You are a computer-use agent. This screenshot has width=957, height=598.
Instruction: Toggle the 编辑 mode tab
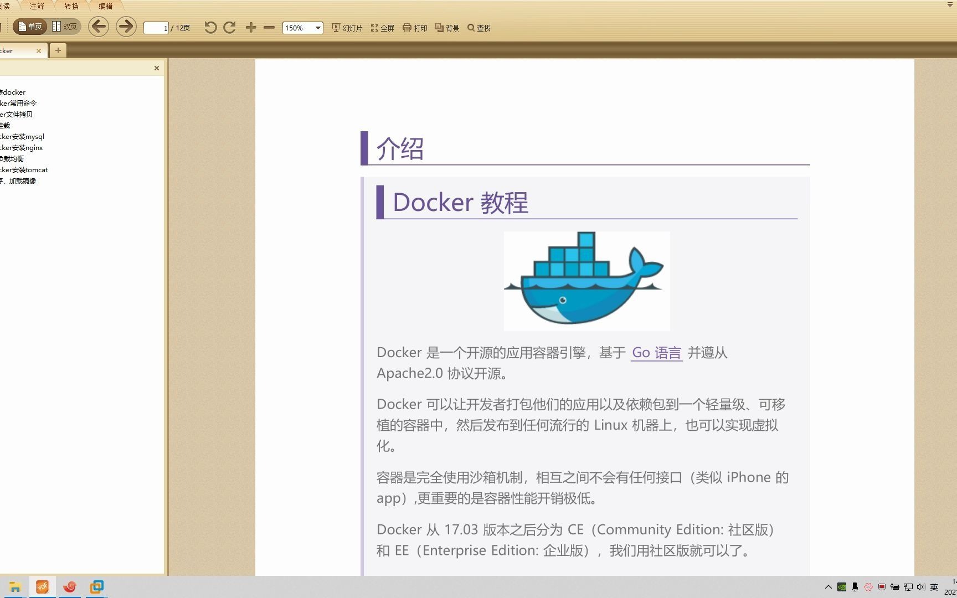pos(105,6)
